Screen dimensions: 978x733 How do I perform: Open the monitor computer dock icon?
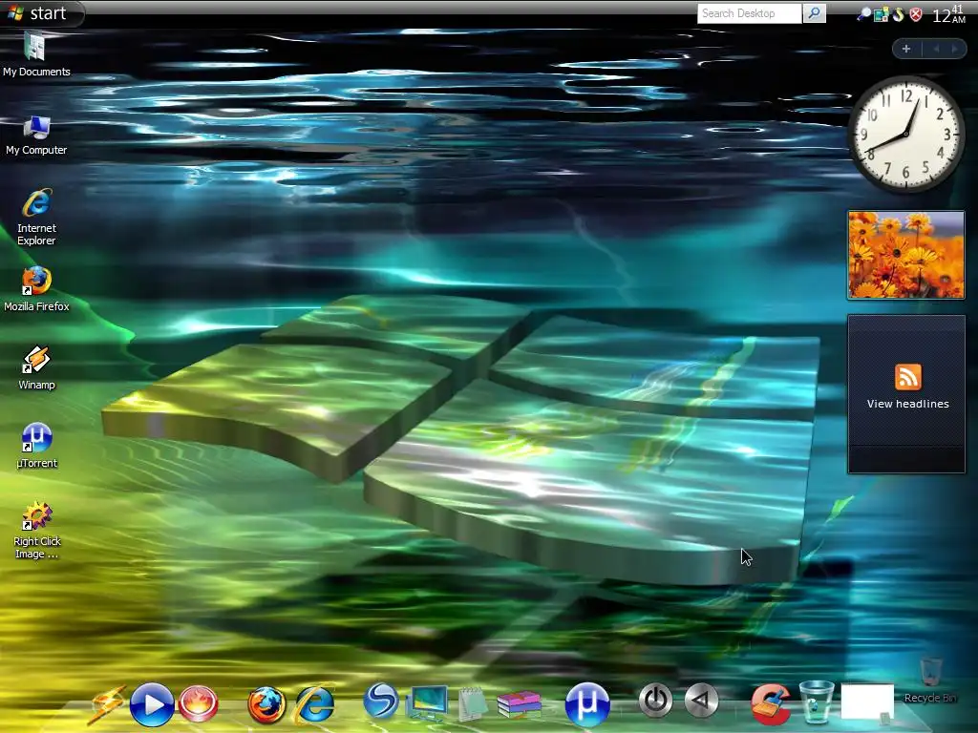pyautogui.click(x=427, y=703)
